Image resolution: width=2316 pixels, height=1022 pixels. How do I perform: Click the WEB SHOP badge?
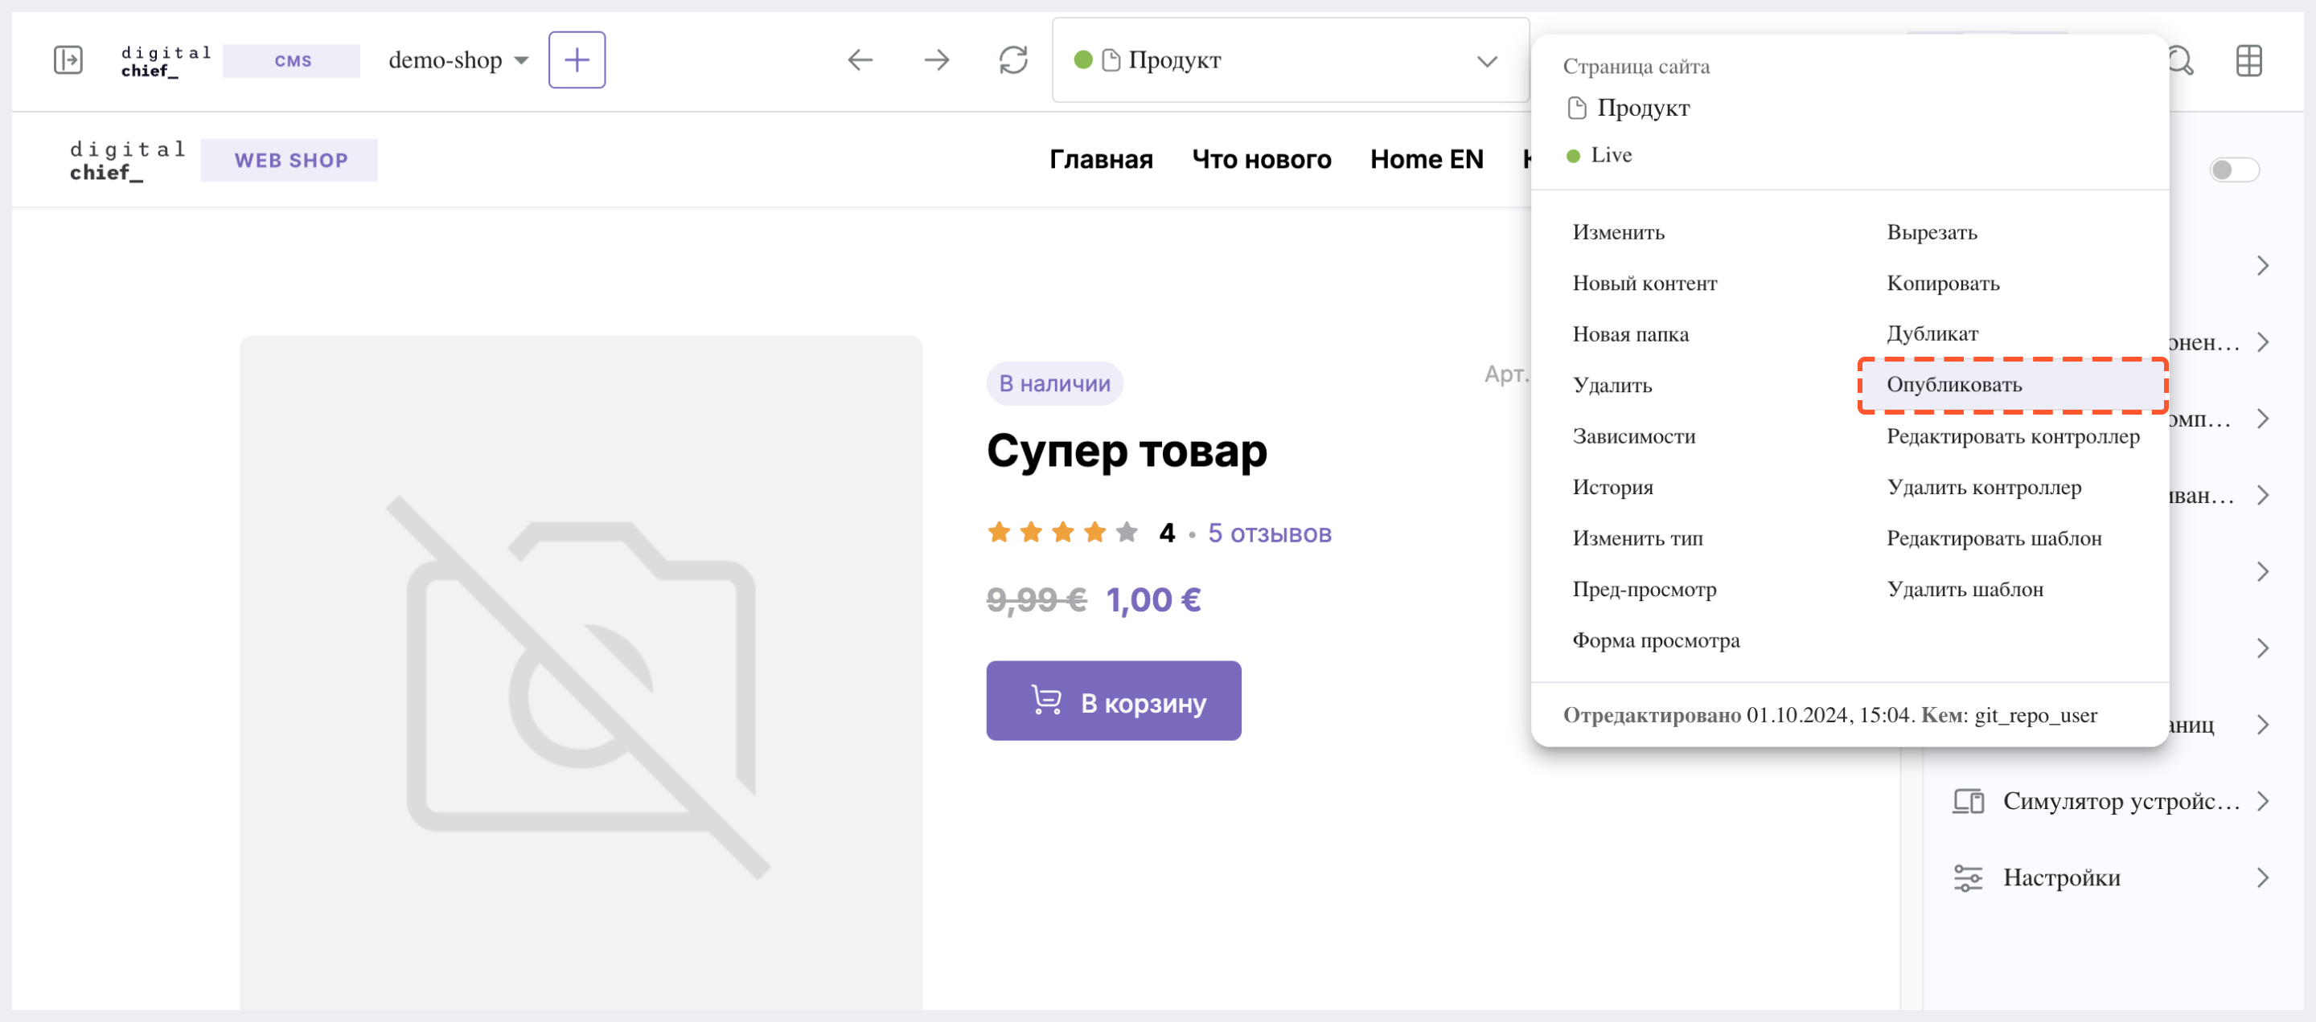click(289, 161)
